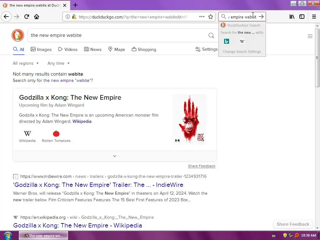This screenshot has width=320, height=240.
Task: Click the padlock connection security icon
Action: tap(74, 17)
